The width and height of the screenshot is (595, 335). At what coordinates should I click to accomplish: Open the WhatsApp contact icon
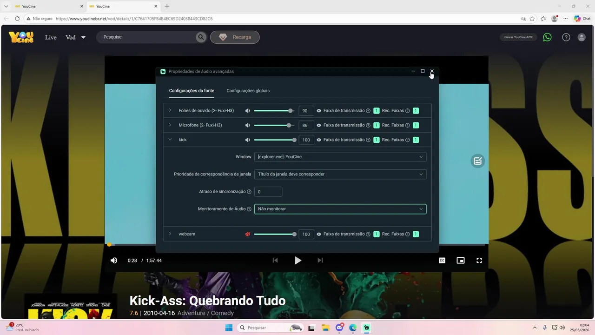pyautogui.click(x=547, y=37)
